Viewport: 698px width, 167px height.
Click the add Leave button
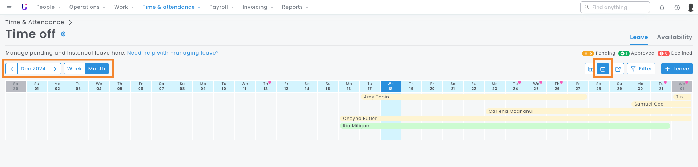(x=677, y=69)
